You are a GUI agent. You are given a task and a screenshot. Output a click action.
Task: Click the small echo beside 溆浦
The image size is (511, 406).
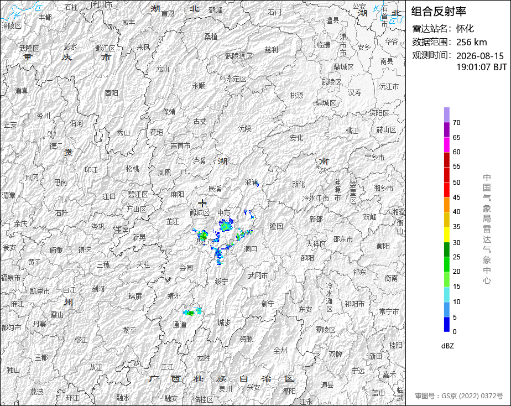[257, 184]
